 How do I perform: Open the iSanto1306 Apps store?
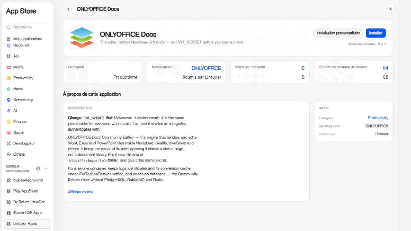point(27,213)
